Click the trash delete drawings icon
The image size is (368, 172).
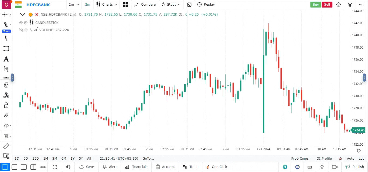click(6, 136)
